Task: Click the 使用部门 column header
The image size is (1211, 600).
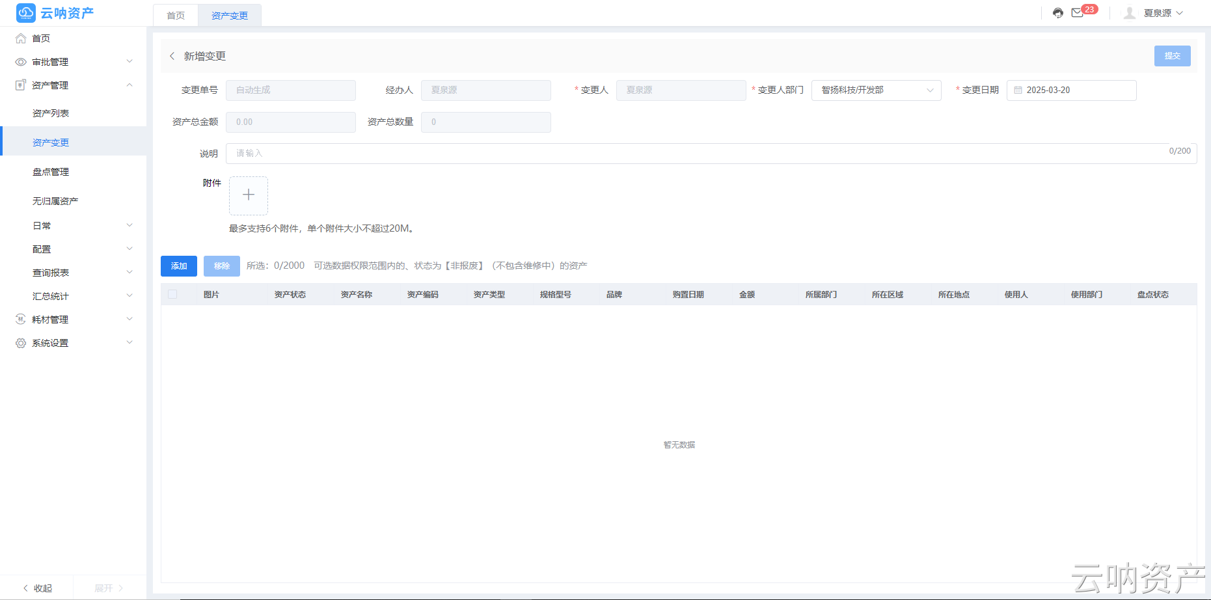Action: tap(1087, 295)
